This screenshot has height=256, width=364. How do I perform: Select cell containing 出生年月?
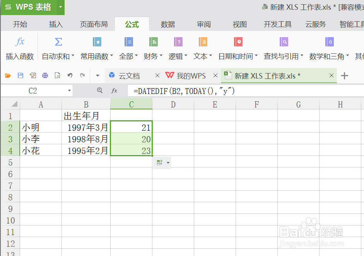86,116
